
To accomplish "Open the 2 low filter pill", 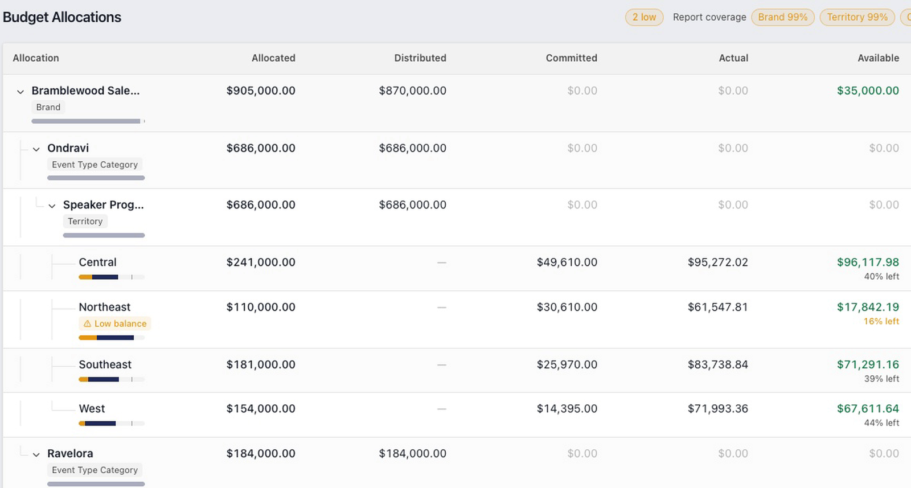I will pos(644,17).
